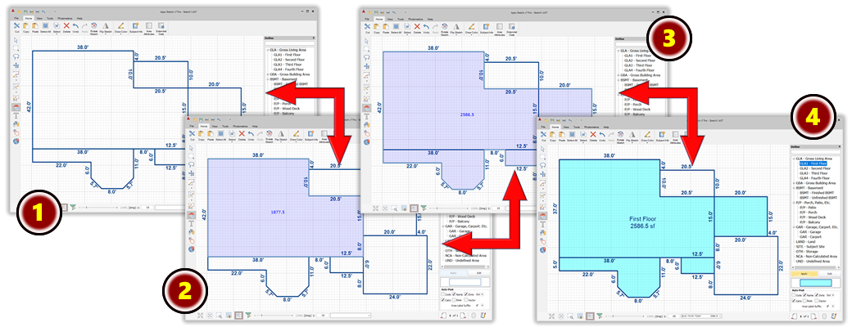This screenshot has height=327, width=852.
Task: Collapse the GAR Garage, Carport node in the cyan First Floor window
Action: pyautogui.click(x=794, y=226)
